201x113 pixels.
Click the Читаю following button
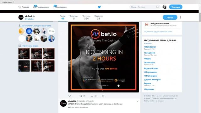tap(170, 18)
